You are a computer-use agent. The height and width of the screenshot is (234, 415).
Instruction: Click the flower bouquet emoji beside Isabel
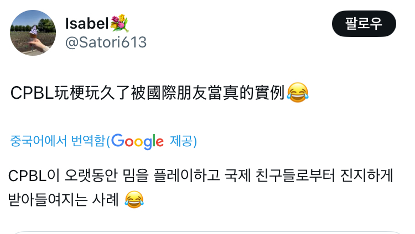[120, 23]
